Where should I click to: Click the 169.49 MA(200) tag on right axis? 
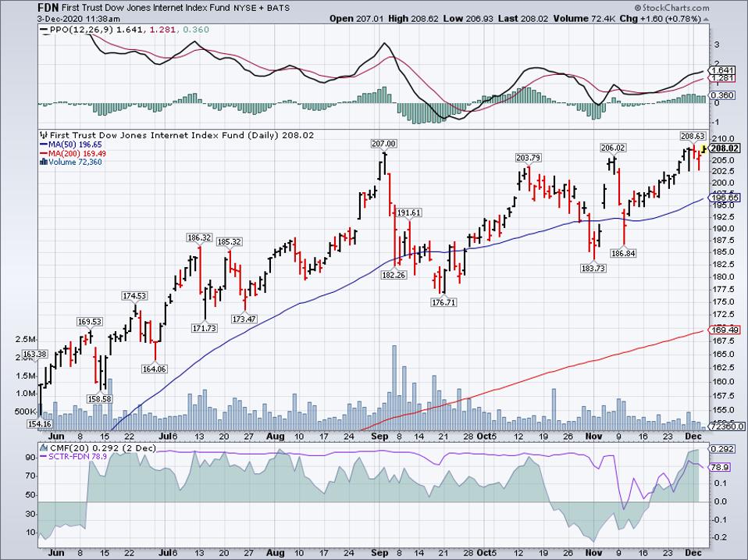coord(725,330)
